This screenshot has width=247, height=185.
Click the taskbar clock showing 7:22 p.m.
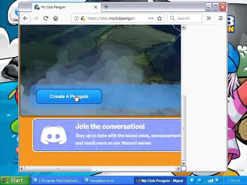point(234,180)
